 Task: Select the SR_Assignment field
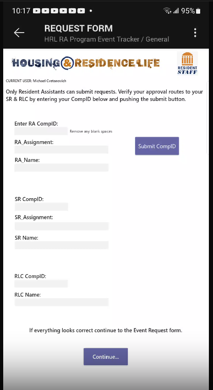pyautogui.click(x=61, y=226)
